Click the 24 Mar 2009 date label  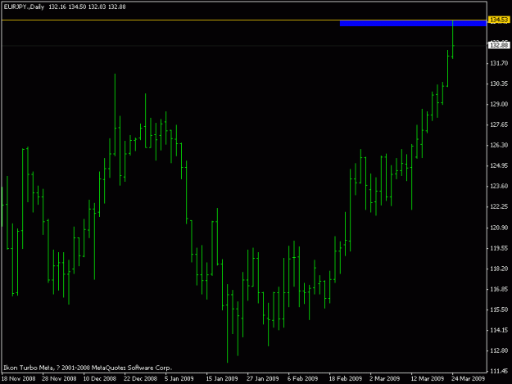click(469, 379)
